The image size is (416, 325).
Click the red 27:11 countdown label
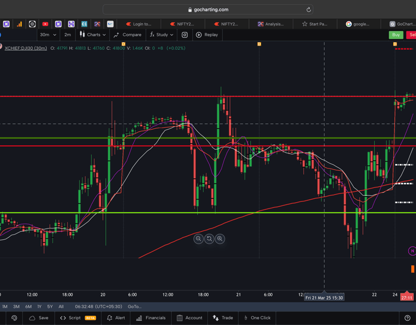(407, 298)
